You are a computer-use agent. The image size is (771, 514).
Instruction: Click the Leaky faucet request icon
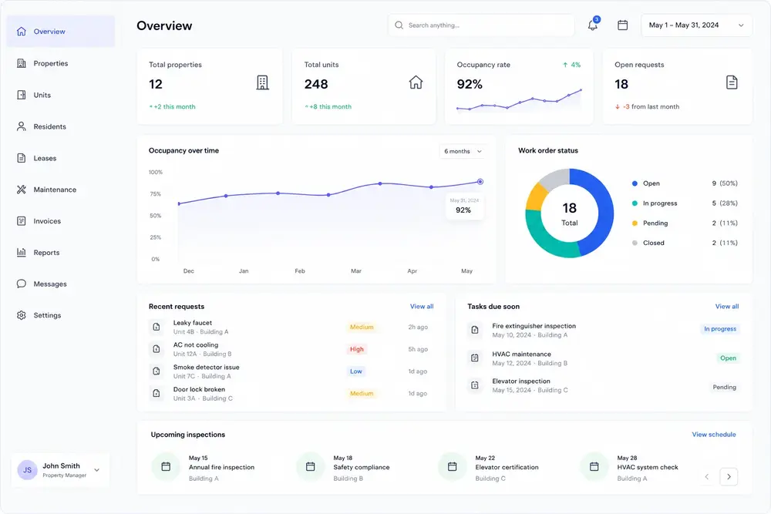coord(157,327)
